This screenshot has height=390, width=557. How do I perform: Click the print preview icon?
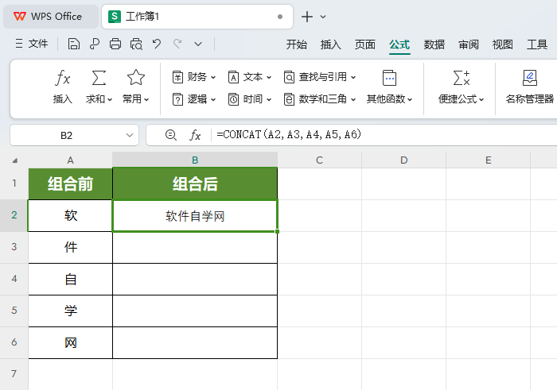136,44
